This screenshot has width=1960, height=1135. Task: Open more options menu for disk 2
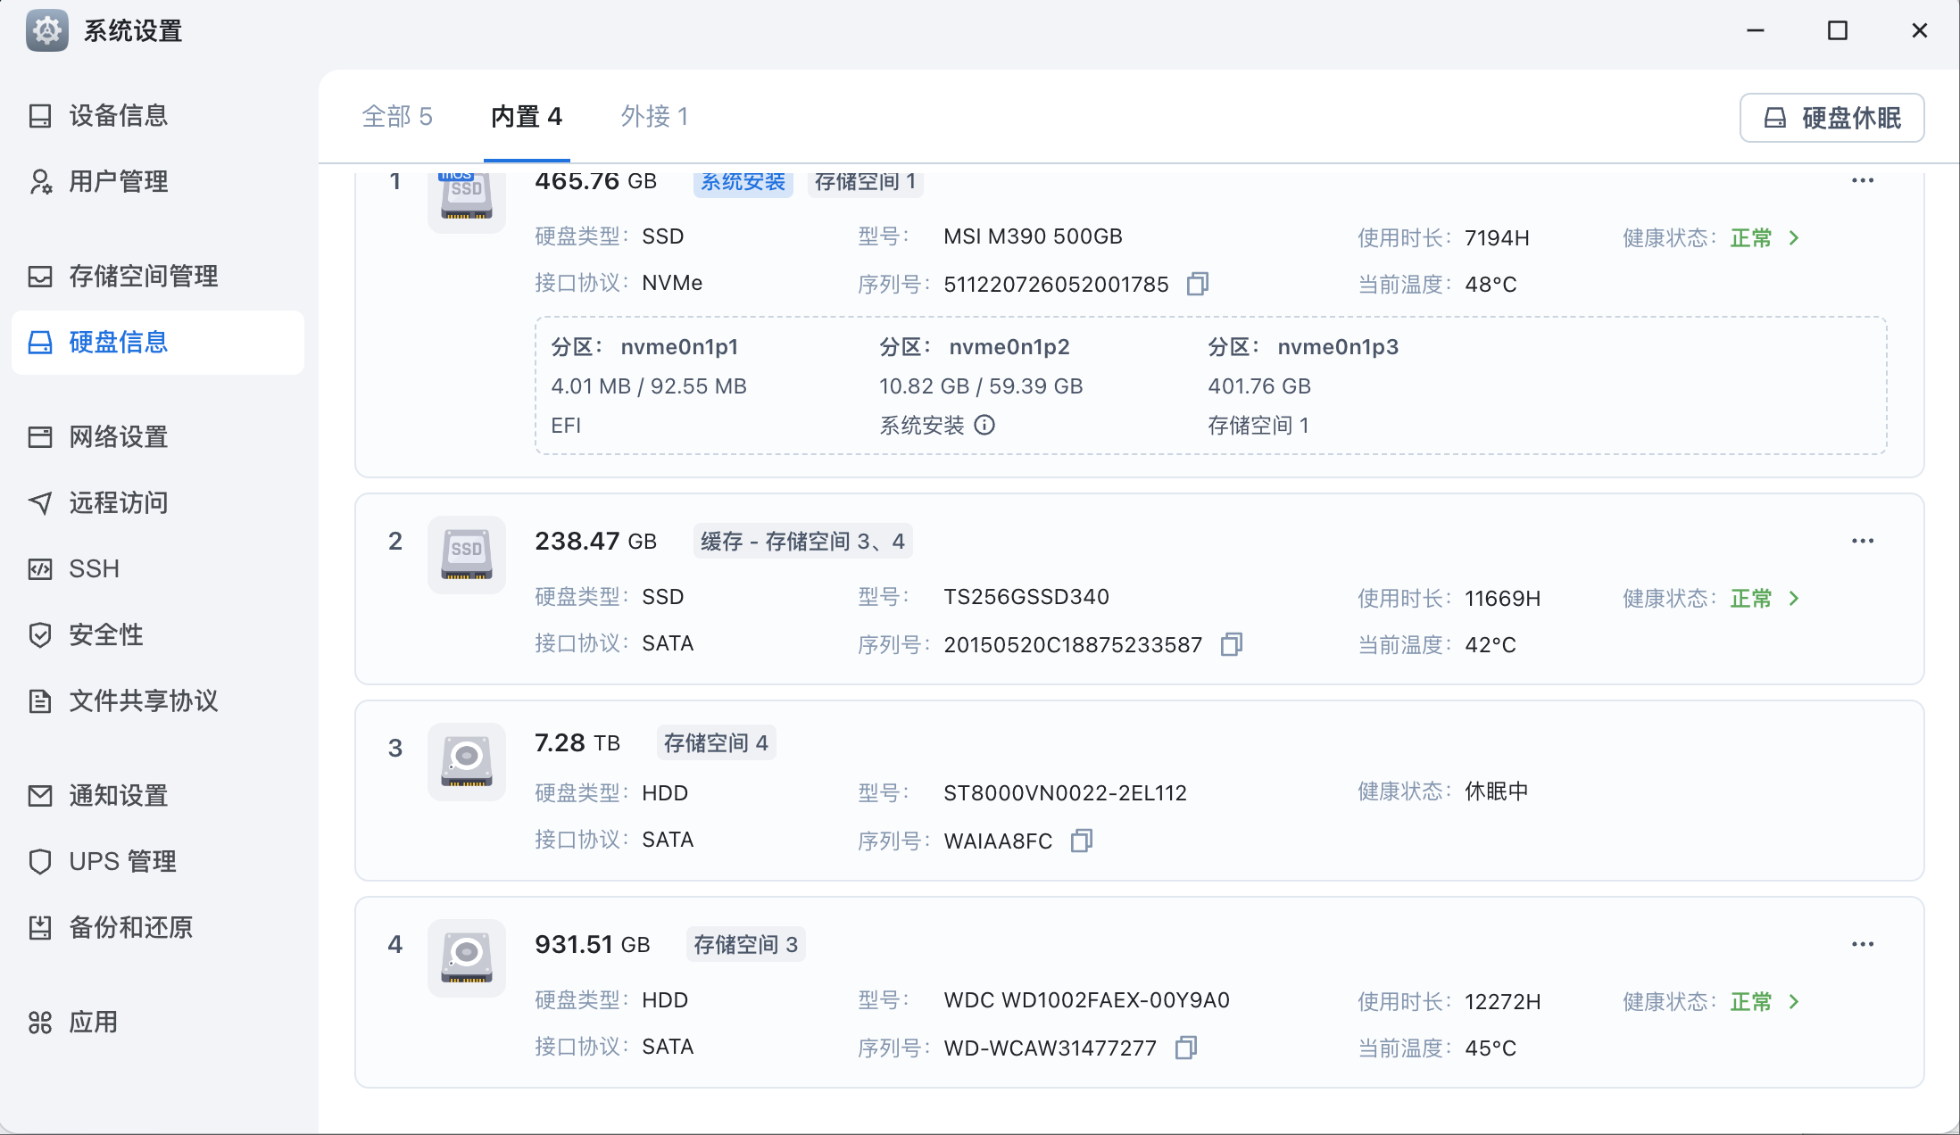point(1862,542)
